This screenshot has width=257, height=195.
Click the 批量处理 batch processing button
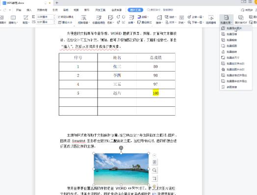pyautogui.click(x=226, y=20)
